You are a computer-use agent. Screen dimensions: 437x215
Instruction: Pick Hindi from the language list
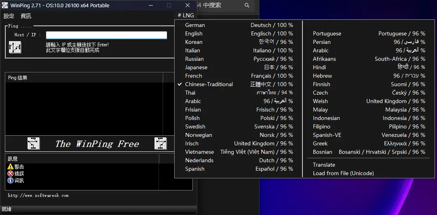pos(368,67)
